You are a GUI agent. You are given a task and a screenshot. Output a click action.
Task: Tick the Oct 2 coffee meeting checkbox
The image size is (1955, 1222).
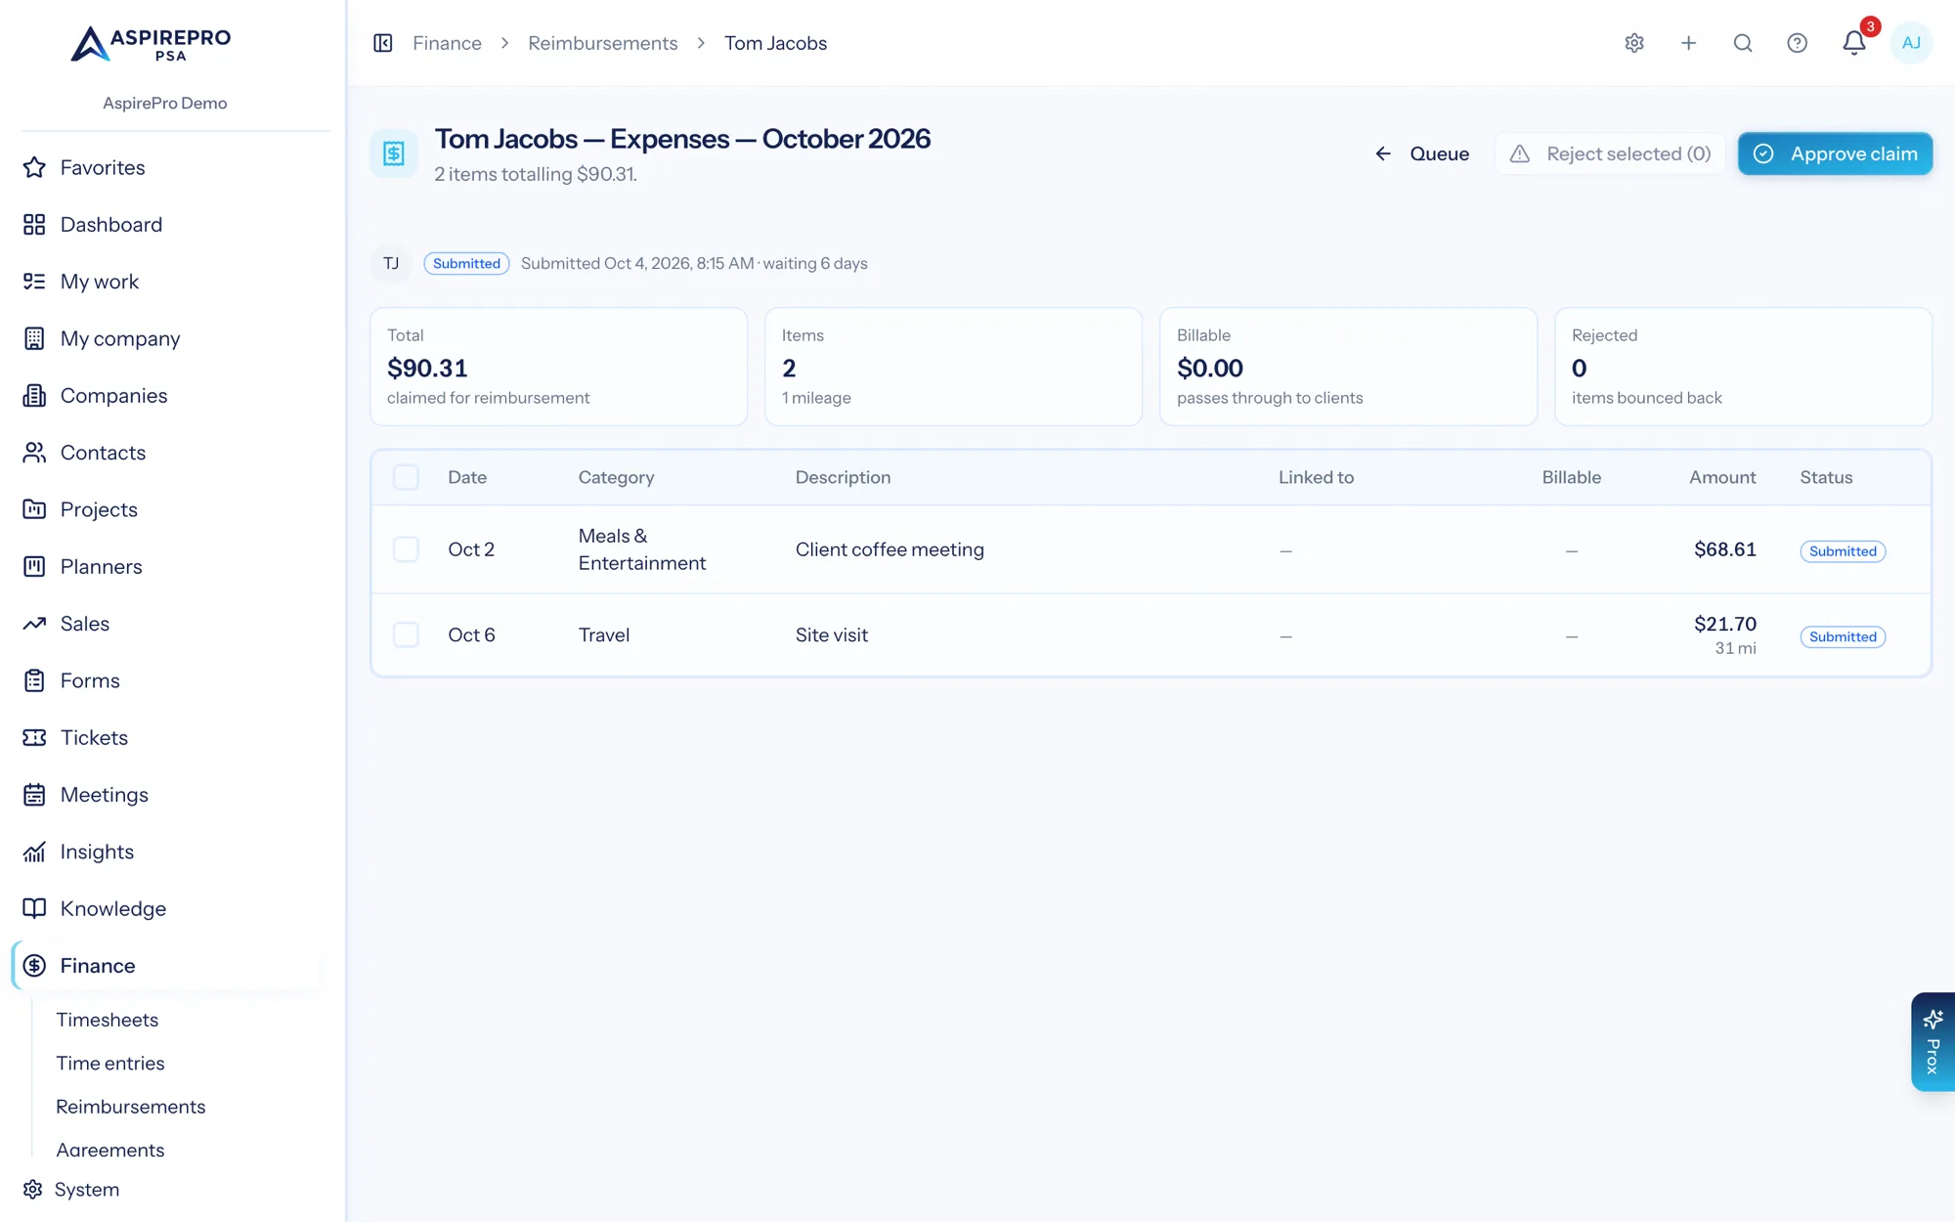[406, 549]
